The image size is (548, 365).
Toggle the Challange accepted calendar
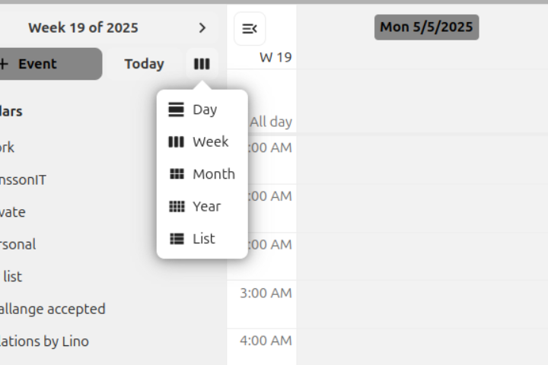(x=52, y=309)
